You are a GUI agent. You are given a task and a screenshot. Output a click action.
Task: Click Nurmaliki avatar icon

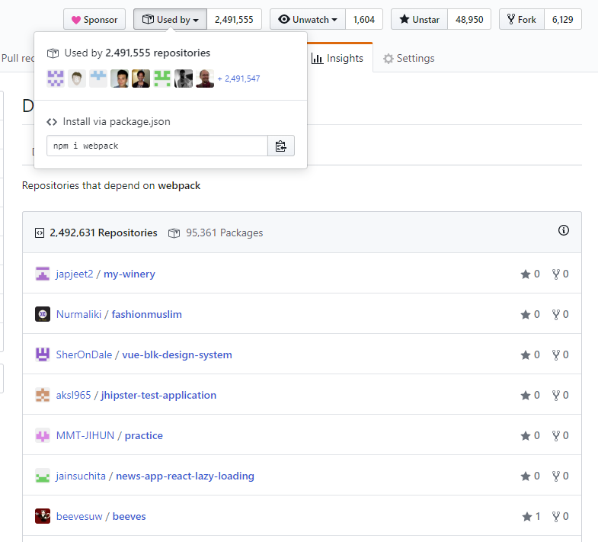tap(43, 314)
